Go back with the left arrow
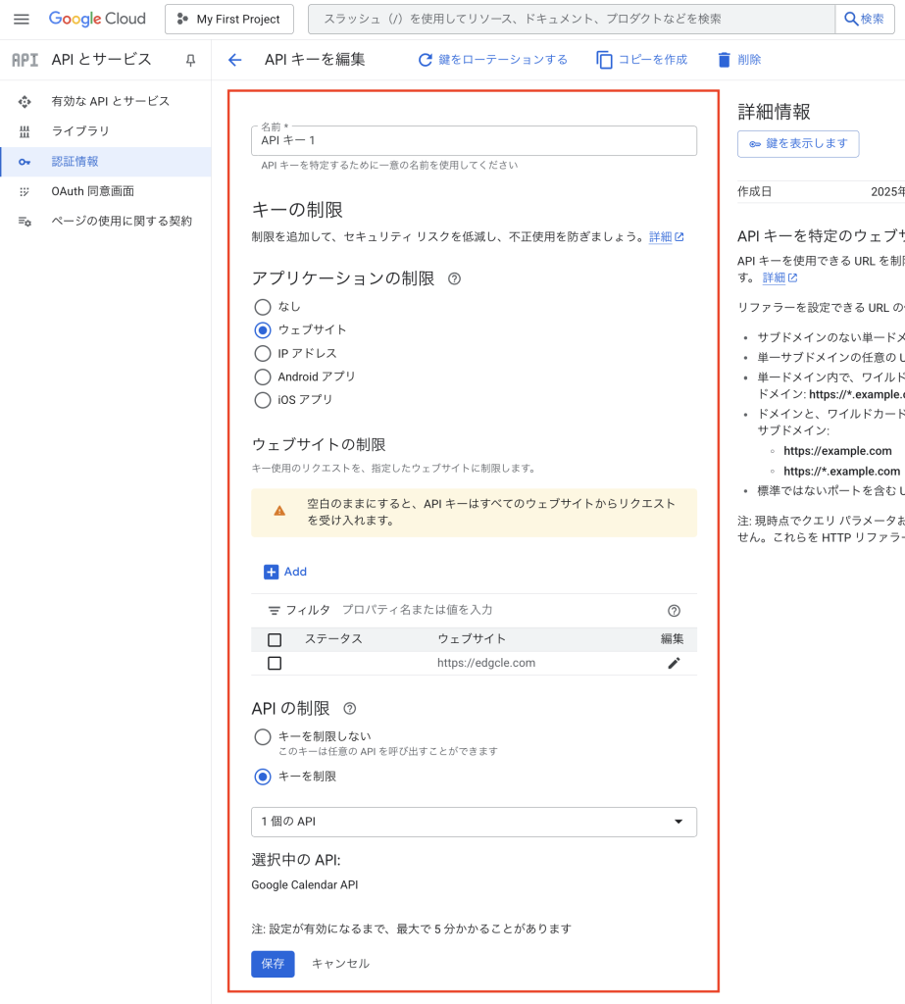This screenshot has width=905, height=1004. pos(235,60)
